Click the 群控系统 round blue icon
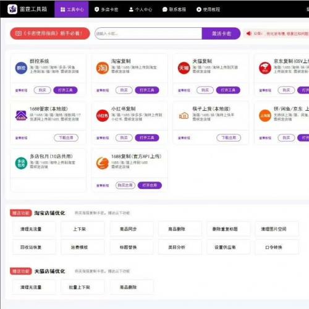309x309 pixels. [x=21, y=68]
